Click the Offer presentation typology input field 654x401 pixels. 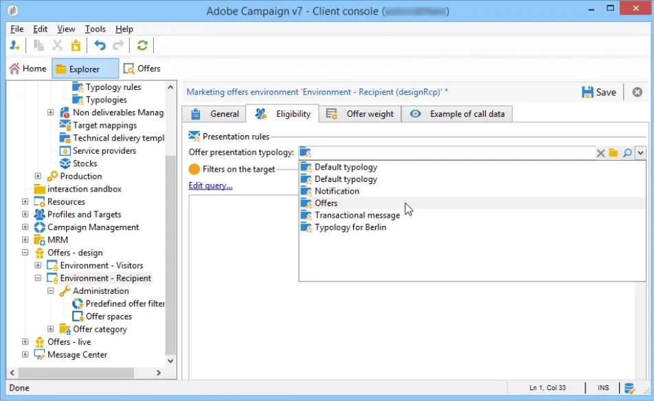click(447, 153)
